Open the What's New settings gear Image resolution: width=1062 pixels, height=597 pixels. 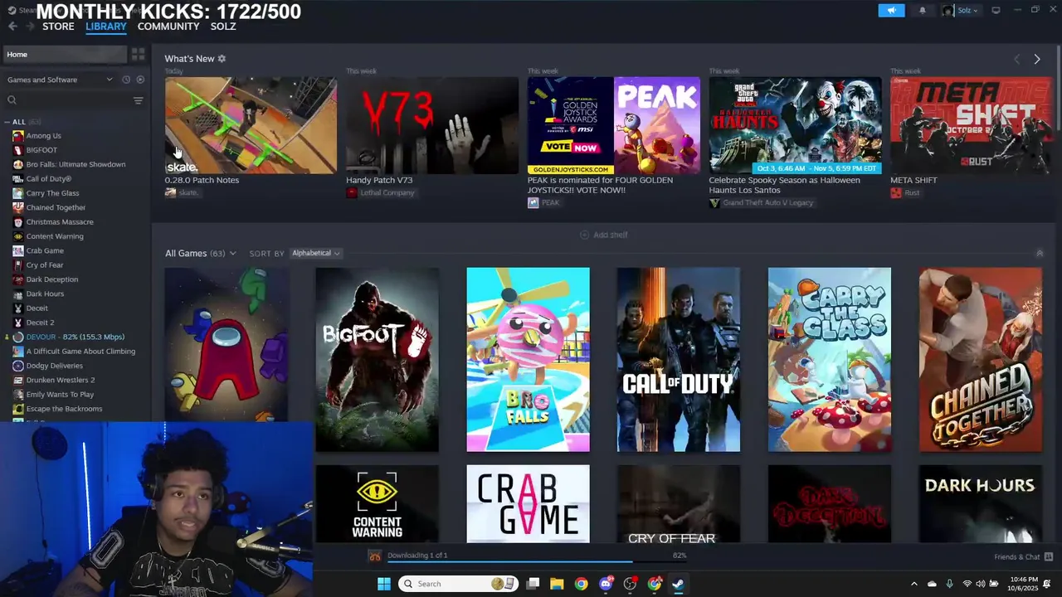[222, 59]
